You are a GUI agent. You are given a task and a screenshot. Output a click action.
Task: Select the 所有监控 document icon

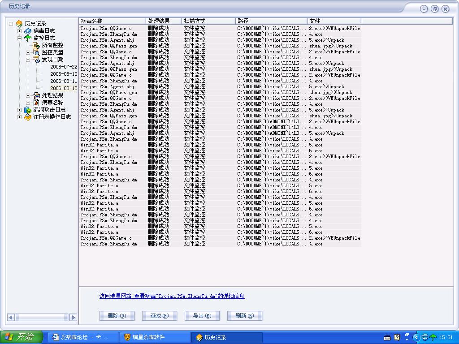(x=36, y=45)
